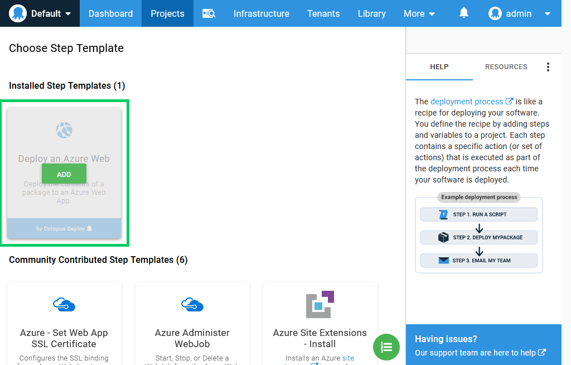
Task: Expand the Default space dropdown
Action: pos(68,14)
